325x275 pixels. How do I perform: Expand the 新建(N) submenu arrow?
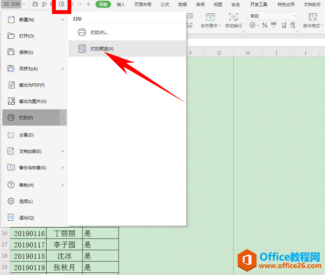[x=63, y=20]
